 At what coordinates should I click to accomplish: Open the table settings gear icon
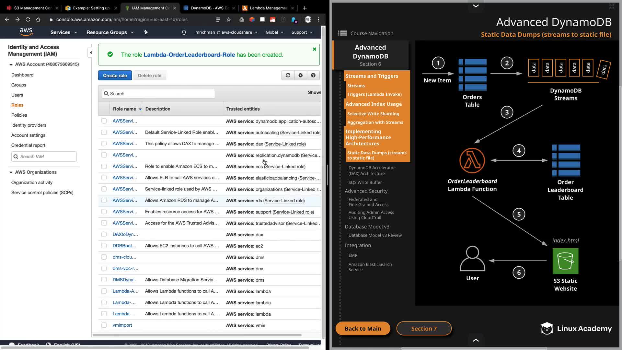[301, 75]
